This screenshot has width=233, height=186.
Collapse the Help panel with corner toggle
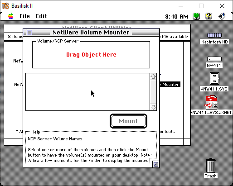156,164
